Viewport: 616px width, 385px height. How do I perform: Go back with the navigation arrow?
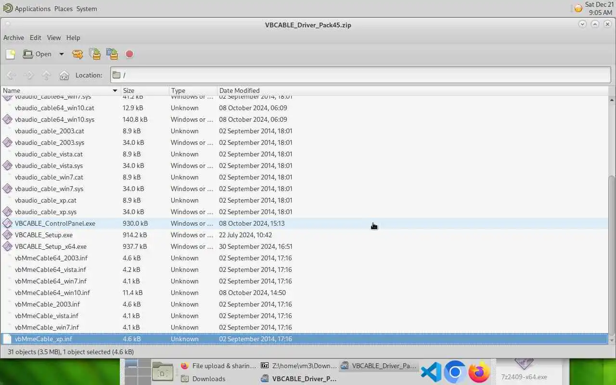(11, 75)
